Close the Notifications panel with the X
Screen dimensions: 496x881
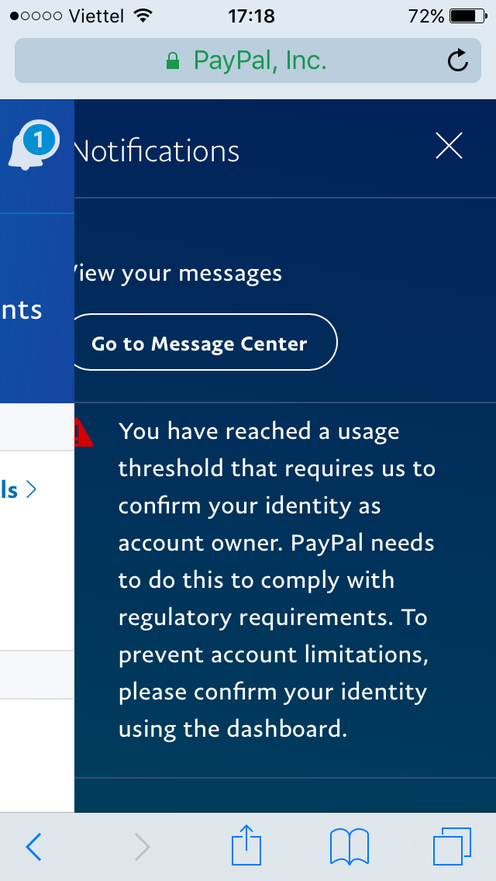tap(449, 146)
